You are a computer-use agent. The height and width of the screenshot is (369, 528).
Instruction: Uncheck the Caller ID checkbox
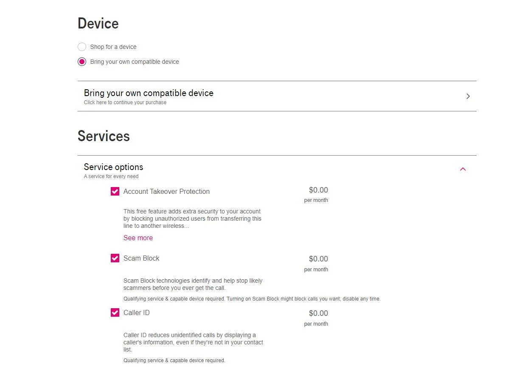[x=115, y=312]
